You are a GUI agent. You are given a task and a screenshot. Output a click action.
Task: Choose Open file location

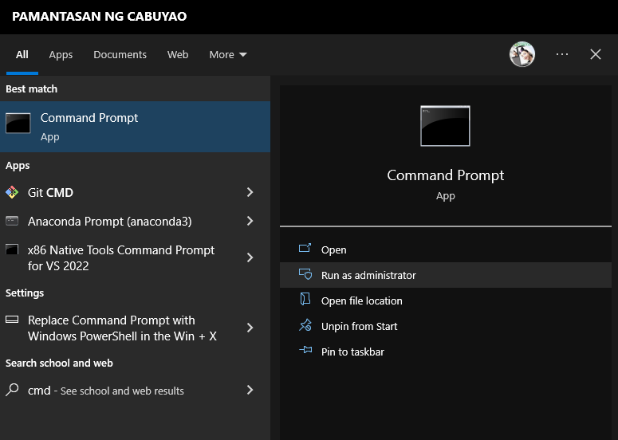[x=446, y=301]
